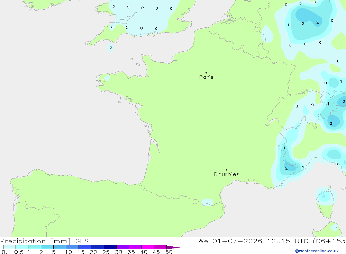Pick the 10–15 mm legend swatch
The height and width of the screenshot is (254, 346).
72,247
